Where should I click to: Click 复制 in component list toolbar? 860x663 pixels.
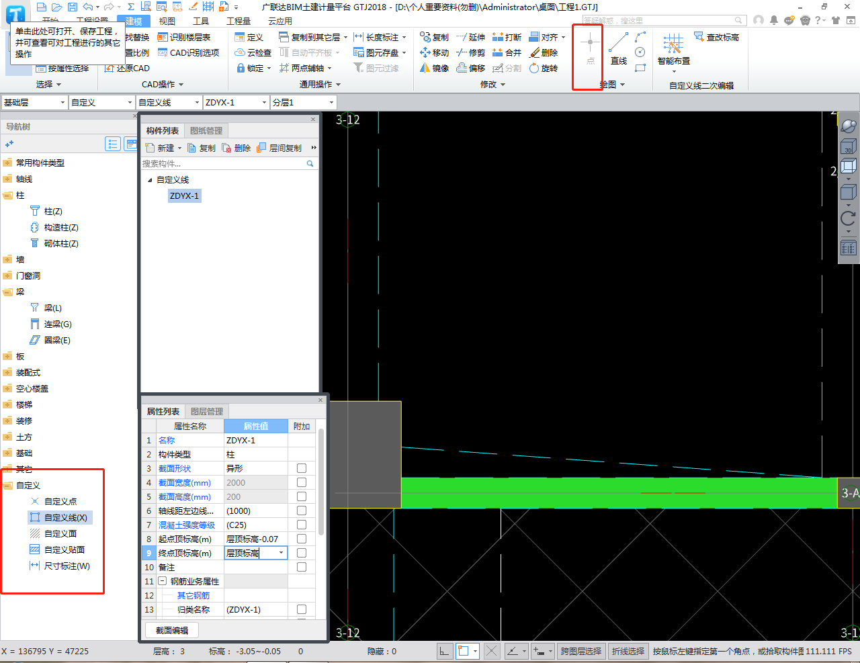click(x=202, y=148)
